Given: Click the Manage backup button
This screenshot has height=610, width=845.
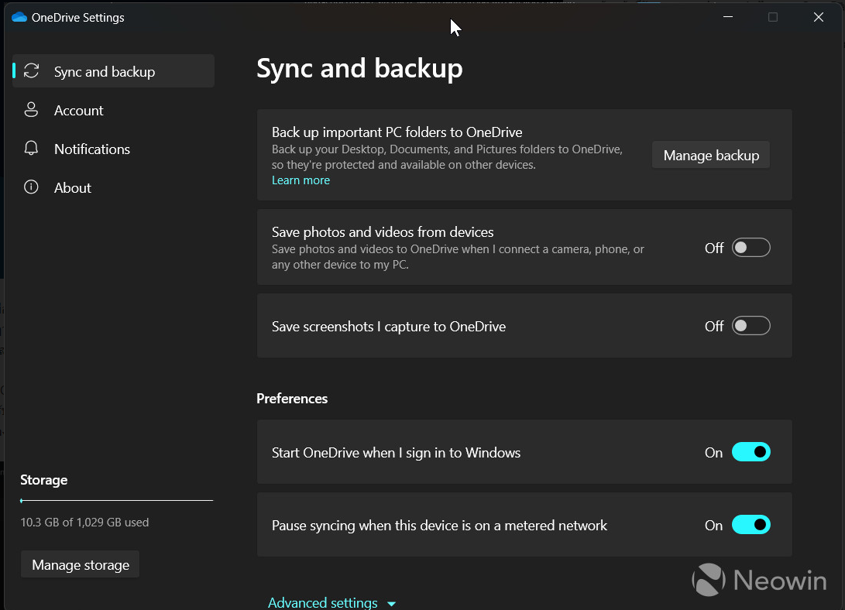Looking at the screenshot, I should pos(711,155).
